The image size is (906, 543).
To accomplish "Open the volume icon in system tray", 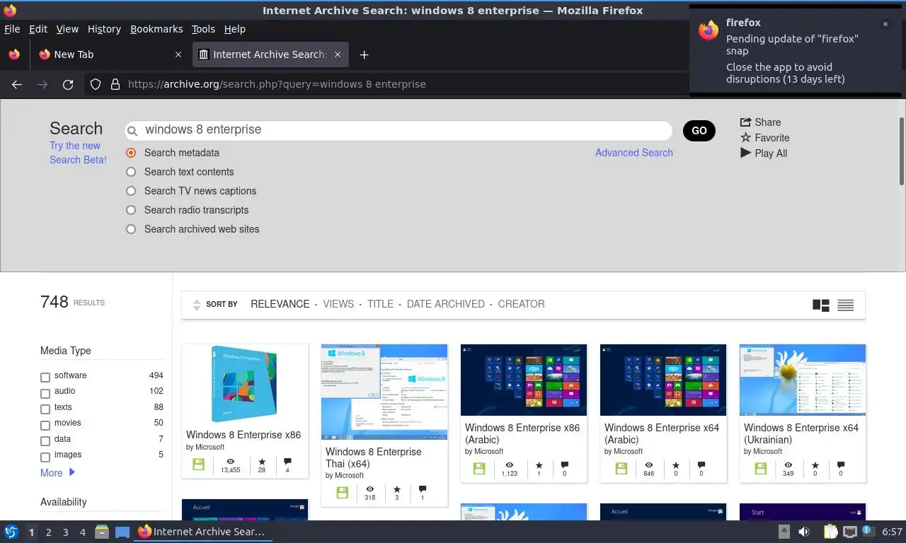I will [804, 532].
